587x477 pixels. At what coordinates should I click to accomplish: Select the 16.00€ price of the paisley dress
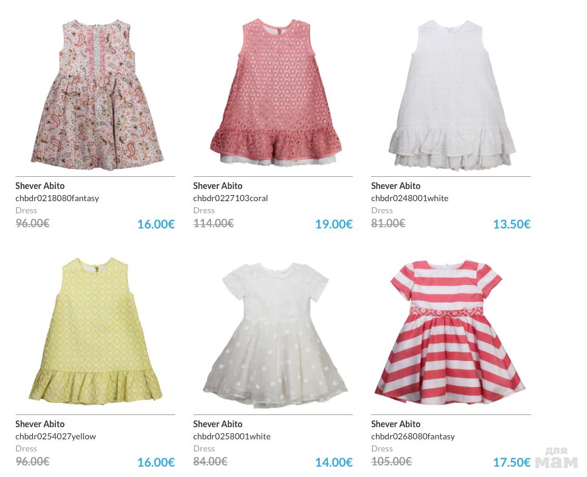[x=156, y=224]
